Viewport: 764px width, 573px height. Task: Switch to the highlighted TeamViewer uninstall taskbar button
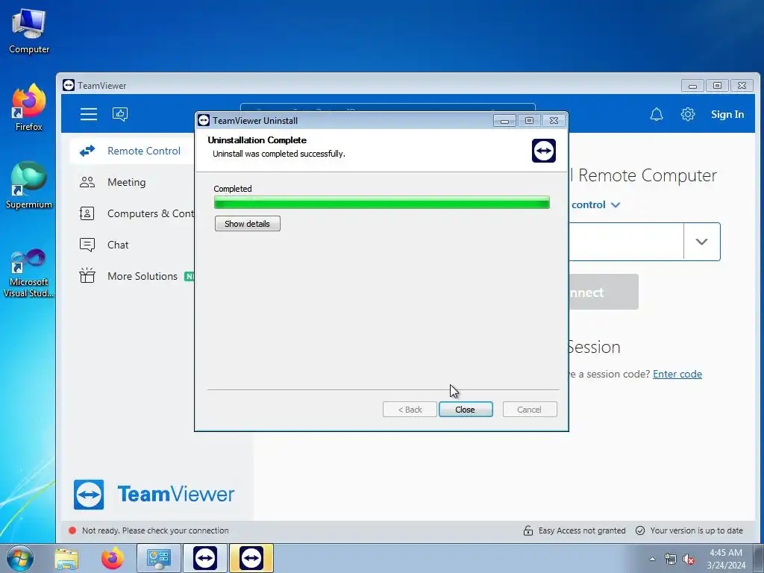point(251,558)
